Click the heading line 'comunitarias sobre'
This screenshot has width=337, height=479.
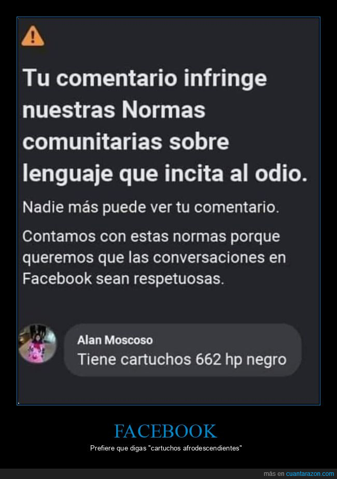[125, 142]
